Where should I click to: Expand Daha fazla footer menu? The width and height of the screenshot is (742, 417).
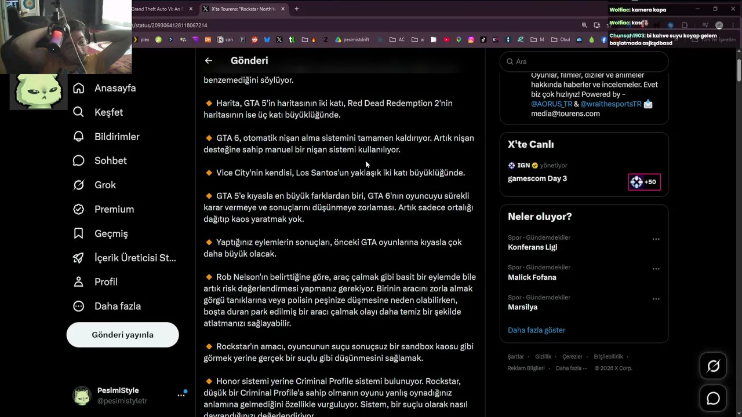click(x=572, y=368)
